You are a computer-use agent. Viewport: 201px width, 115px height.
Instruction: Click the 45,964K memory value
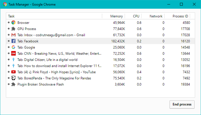tap(119, 23)
